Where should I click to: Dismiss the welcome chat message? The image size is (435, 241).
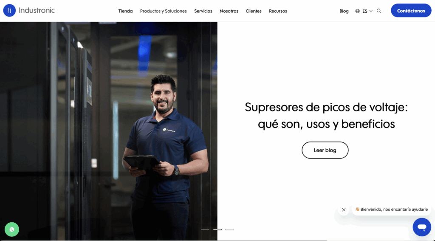[x=344, y=210]
